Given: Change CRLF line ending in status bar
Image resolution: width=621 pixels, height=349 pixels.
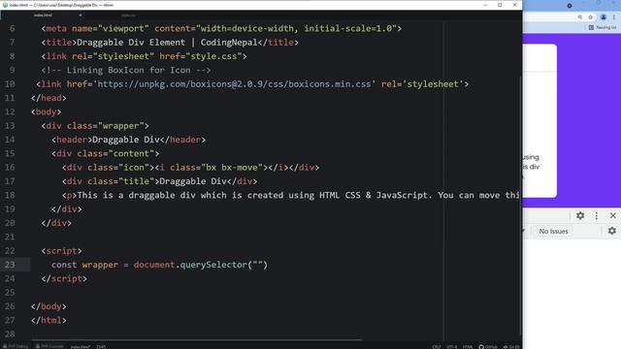Looking at the screenshot, I should click(437, 347).
